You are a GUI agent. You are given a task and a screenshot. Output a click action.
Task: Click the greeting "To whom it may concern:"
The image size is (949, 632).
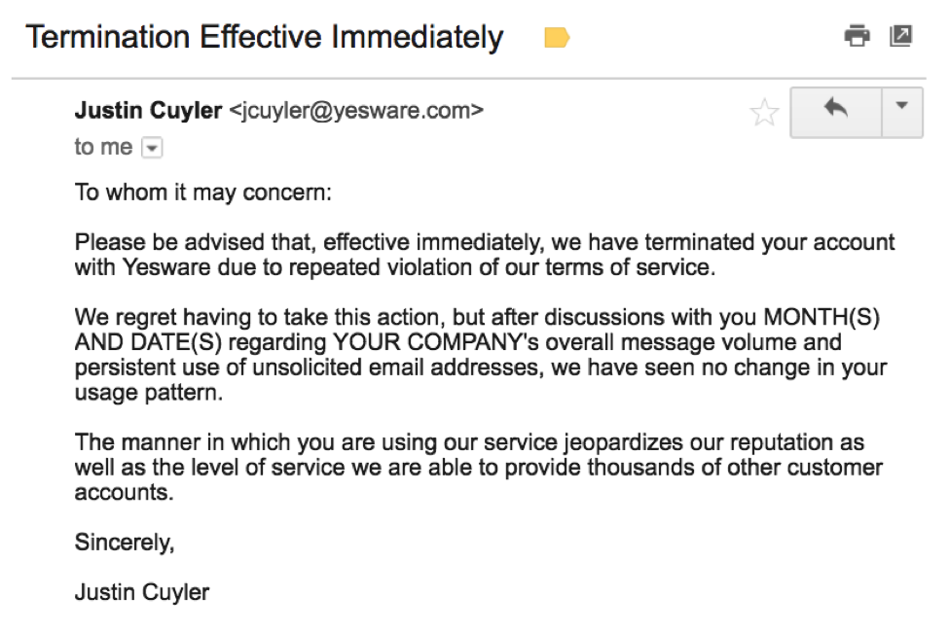[x=203, y=192]
